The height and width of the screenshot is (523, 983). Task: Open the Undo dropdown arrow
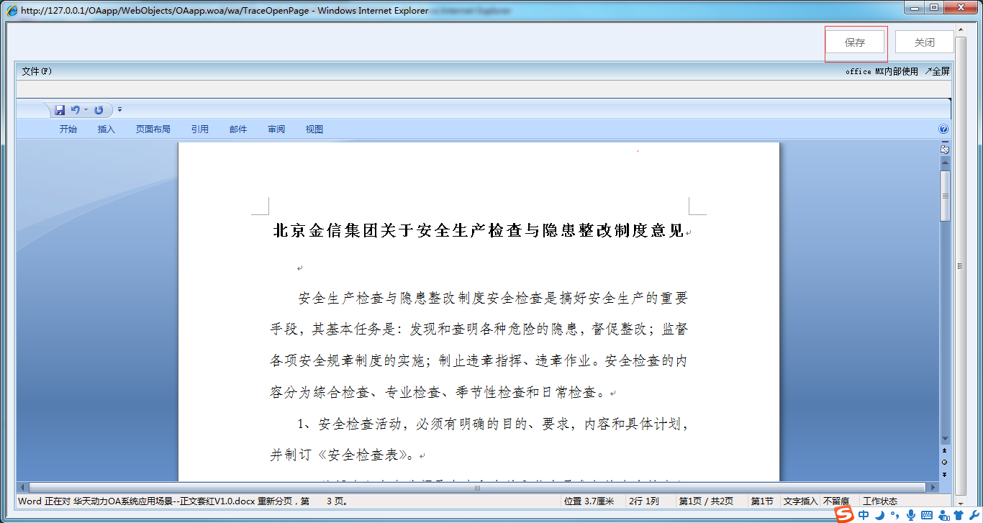click(x=86, y=109)
